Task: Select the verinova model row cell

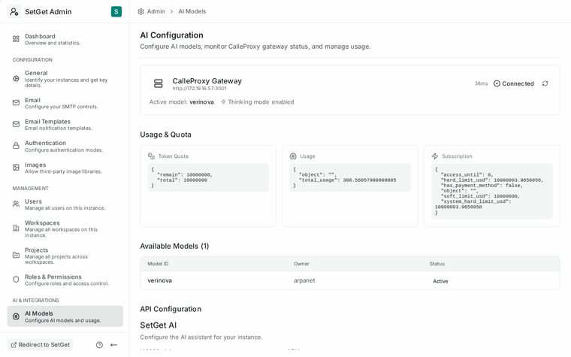Action: click(159, 280)
